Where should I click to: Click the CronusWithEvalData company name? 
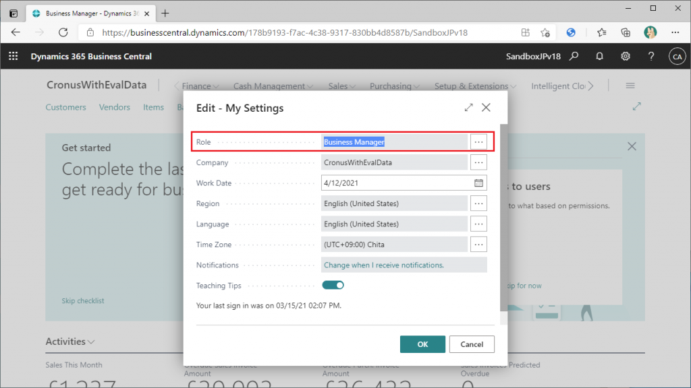pos(96,85)
